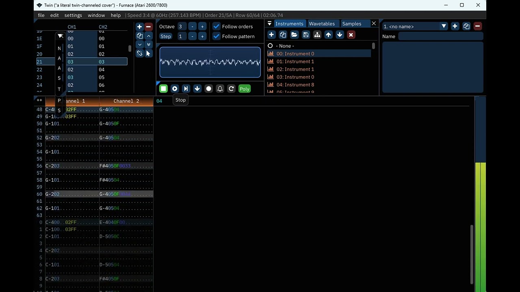Toggle order link/unlink mode icon
The width and height of the screenshot is (520, 292).
[139, 54]
